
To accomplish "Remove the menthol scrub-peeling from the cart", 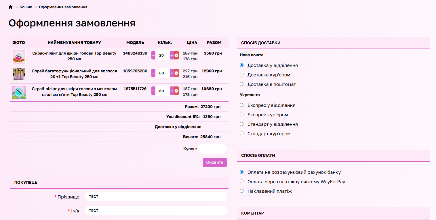I will click(176, 91).
